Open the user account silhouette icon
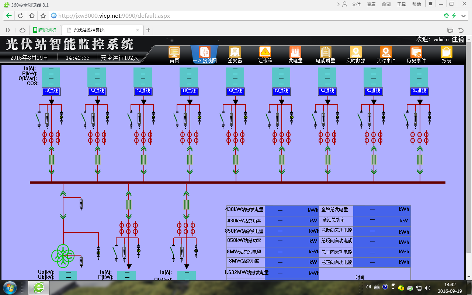Image resolution: width=472 pixels, height=295 pixels. 345,4
